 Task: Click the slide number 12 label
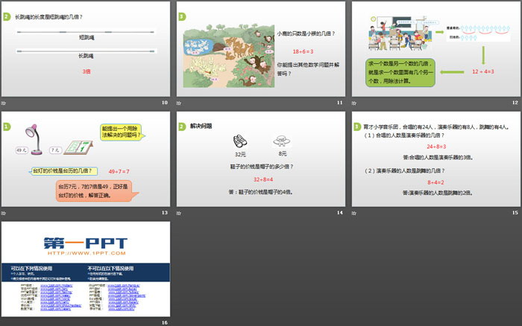pyautogui.click(x=515, y=102)
